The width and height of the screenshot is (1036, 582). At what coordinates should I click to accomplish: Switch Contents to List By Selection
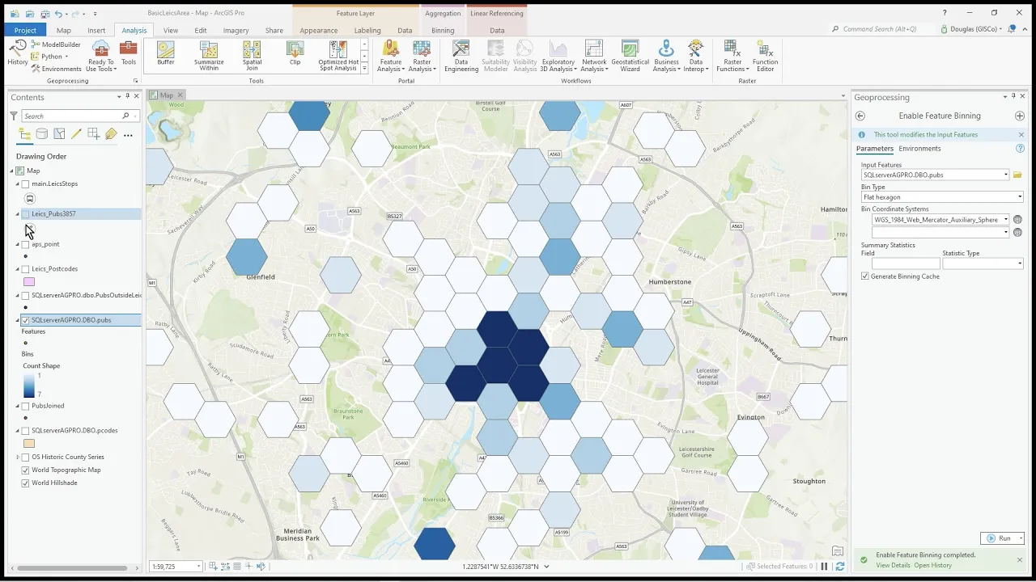click(59, 134)
